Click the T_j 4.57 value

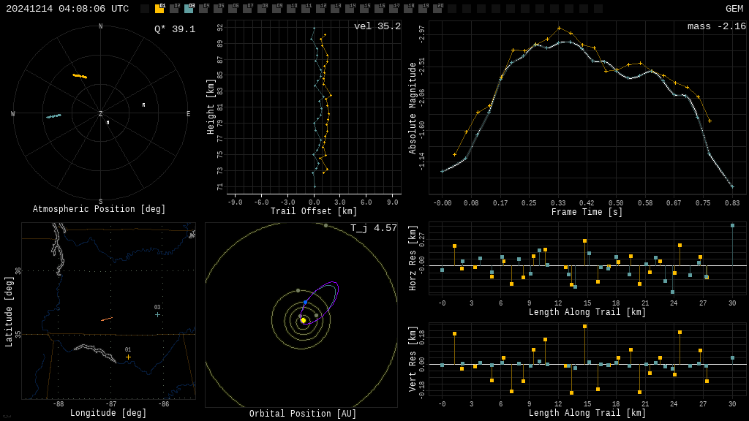tap(373, 228)
